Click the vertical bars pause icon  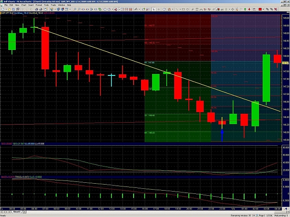click(x=226, y=9)
